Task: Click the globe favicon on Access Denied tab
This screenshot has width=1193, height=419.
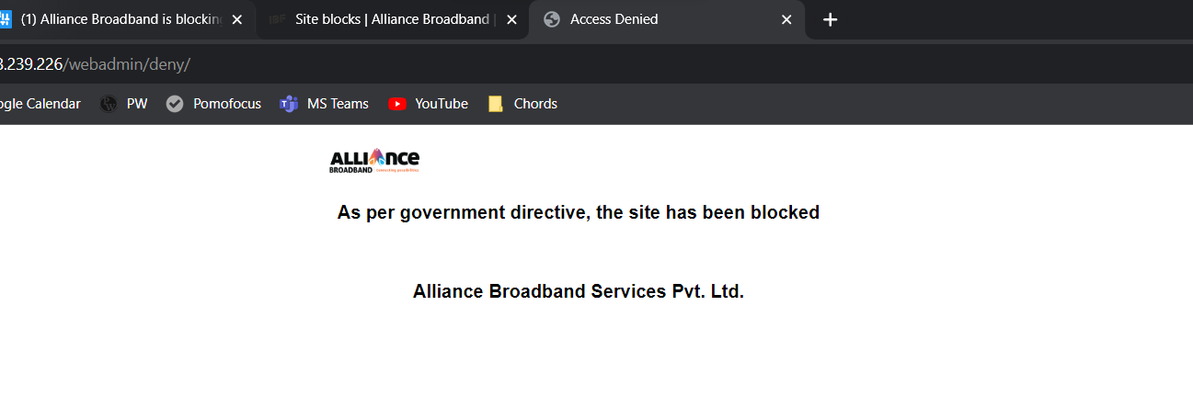Action: (552, 19)
